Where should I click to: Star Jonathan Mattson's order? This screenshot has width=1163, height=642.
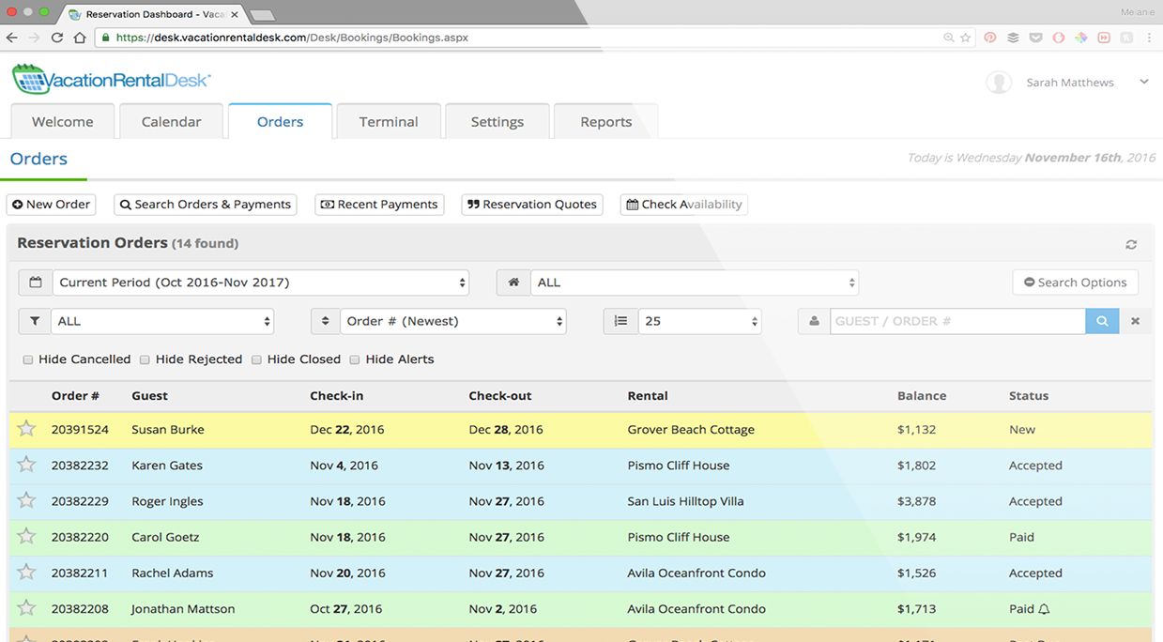[x=26, y=608]
